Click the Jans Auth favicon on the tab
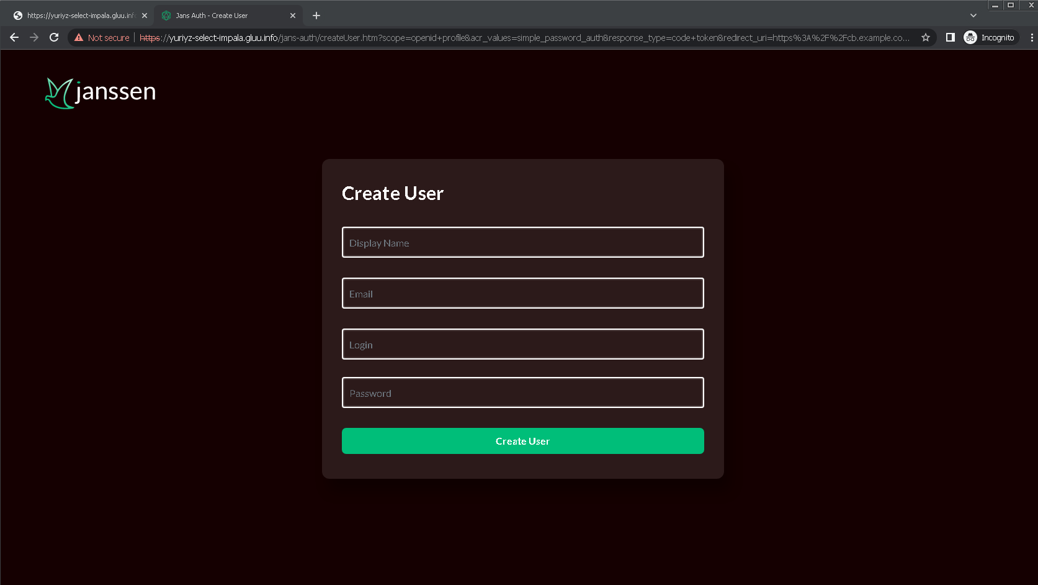Image resolution: width=1038 pixels, height=585 pixels. coord(166,15)
